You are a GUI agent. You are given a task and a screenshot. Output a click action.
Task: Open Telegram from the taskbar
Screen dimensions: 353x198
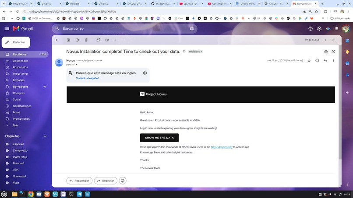pos(79,194)
